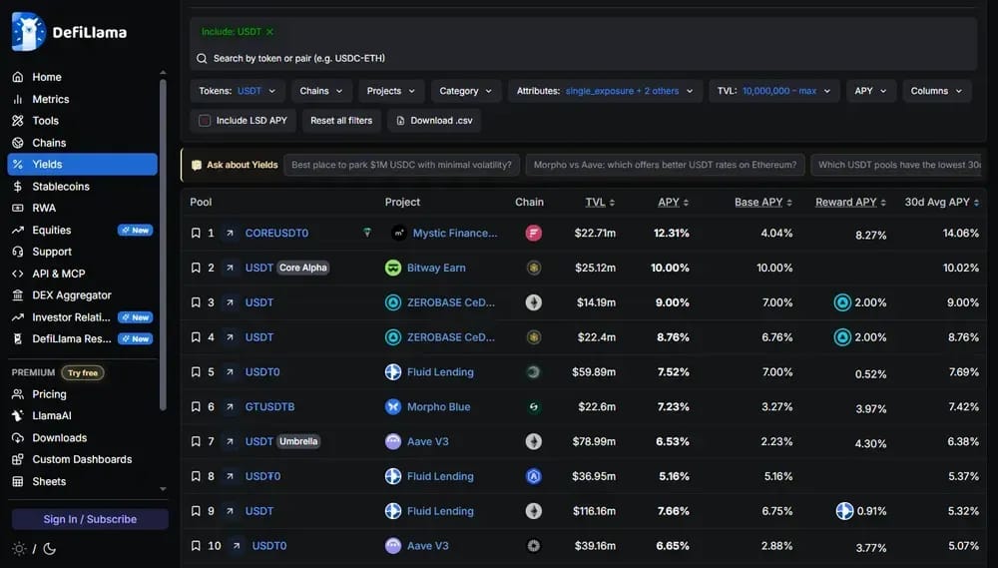Switch to dark theme moon icon
The image size is (998, 568).
pyautogui.click(x=50, y=548)
